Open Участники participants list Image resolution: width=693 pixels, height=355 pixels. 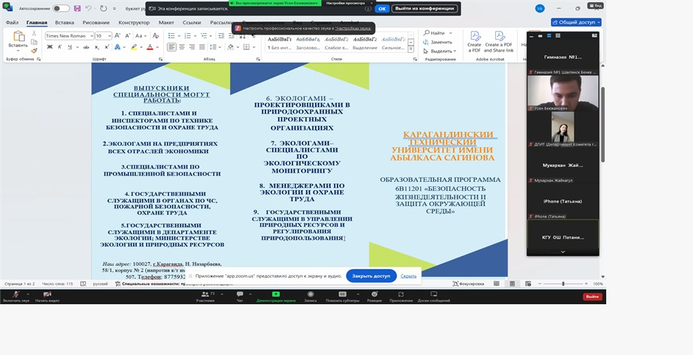[205, 294]
